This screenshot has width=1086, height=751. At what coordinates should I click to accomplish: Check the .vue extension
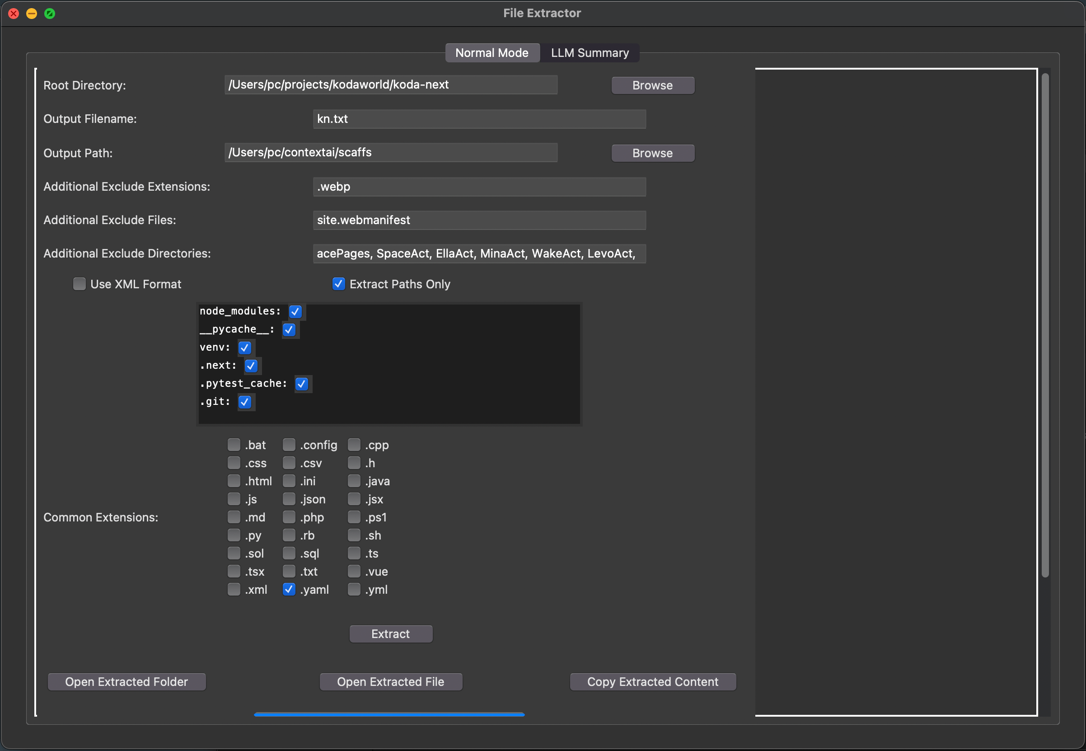[x=354, y=571]
